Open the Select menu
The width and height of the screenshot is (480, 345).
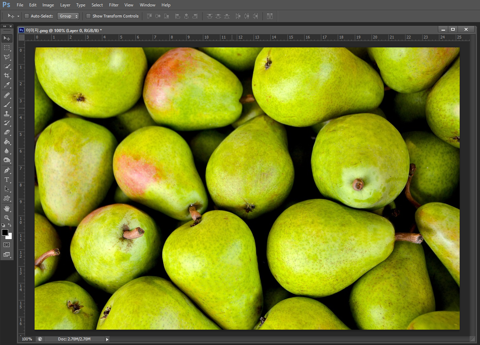click(97, 5)
